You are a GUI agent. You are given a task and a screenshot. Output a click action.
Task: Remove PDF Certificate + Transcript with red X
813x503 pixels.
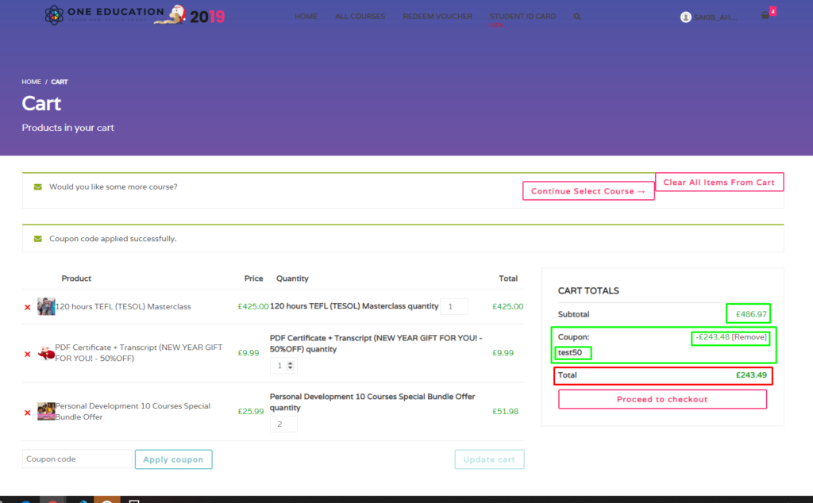(28, 355)
